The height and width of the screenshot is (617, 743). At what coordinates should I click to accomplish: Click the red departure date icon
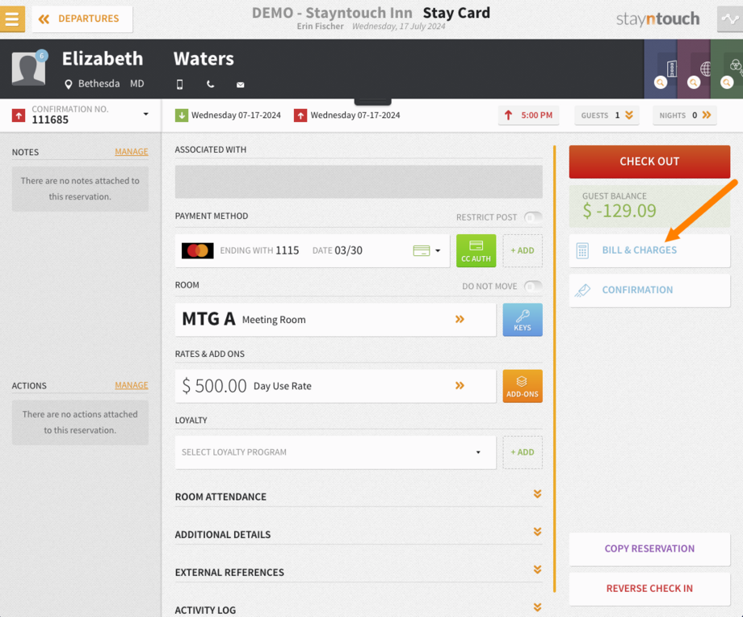coord(300,115)
